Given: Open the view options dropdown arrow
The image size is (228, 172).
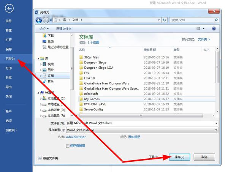Looking at the screenshot, I should point(204,28).
